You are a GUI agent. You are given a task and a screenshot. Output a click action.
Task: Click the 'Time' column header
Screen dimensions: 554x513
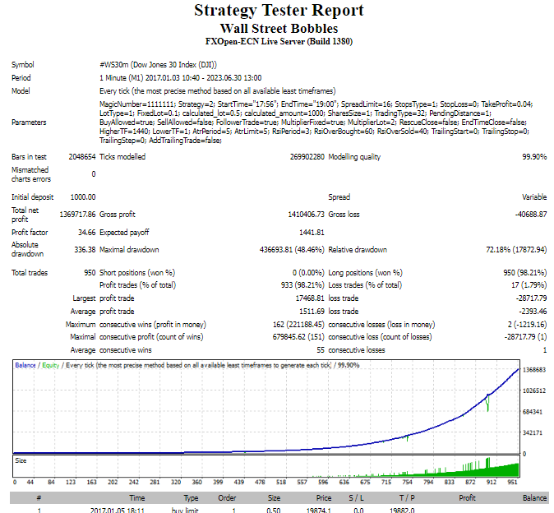click(137, 498)
